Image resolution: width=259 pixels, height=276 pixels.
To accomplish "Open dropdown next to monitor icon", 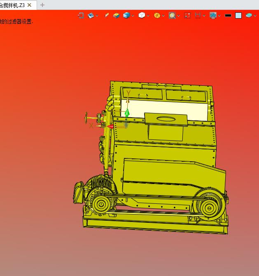I will [x=219, y=16].
